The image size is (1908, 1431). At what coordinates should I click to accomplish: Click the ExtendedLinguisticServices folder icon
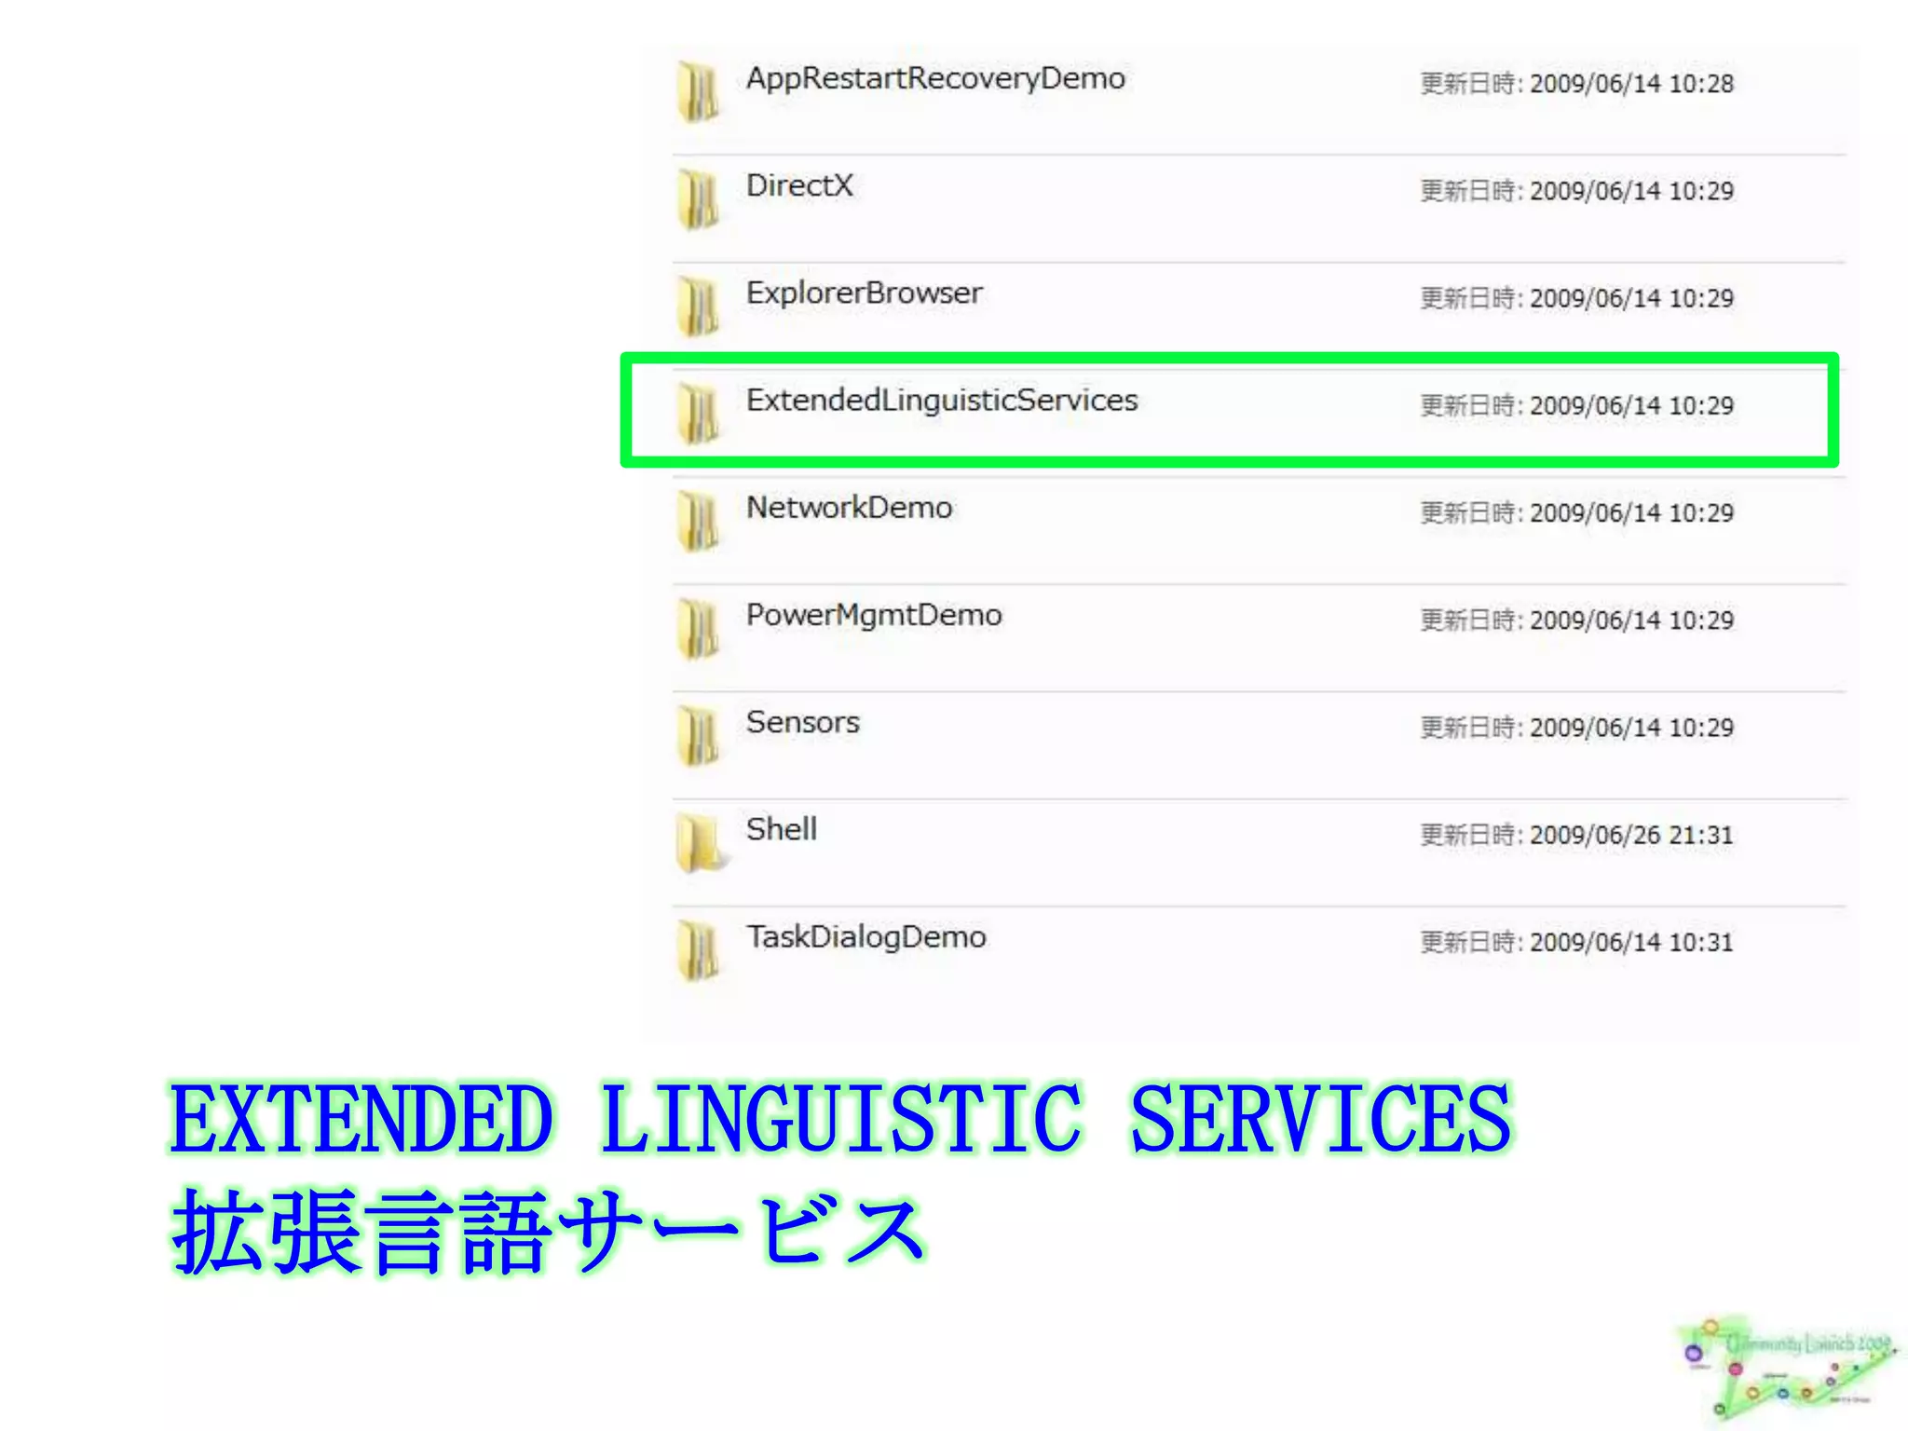point(699,413)
